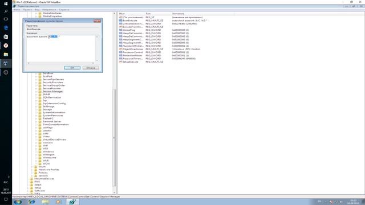Expand the SecurePipeServers tree node
365x205 pixels.
pos(36,80)
